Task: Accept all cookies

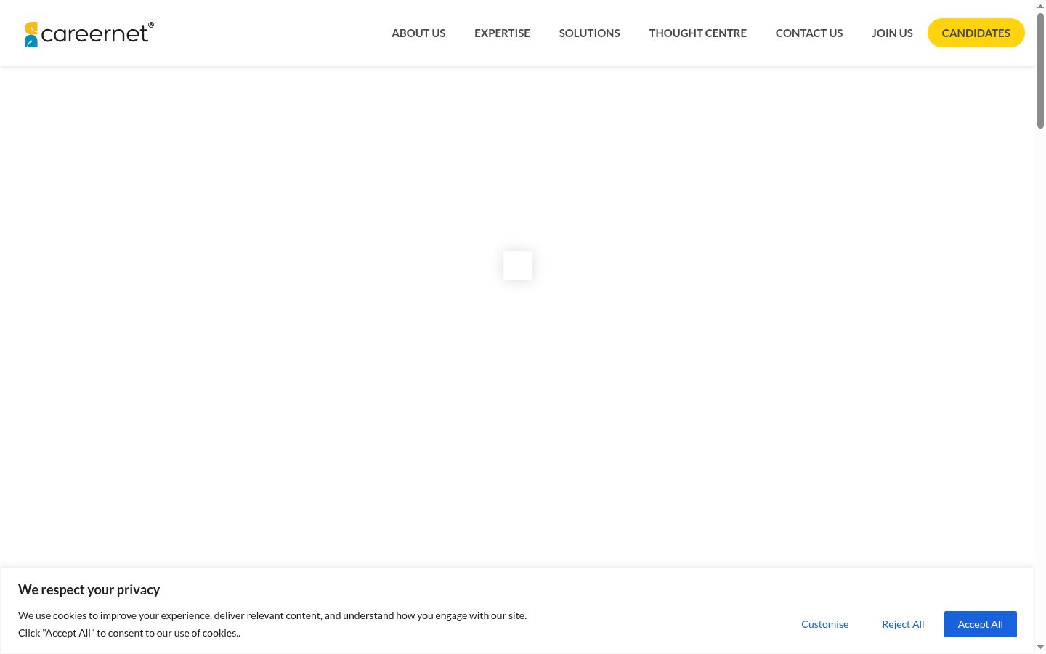Action: coord(980,624)
